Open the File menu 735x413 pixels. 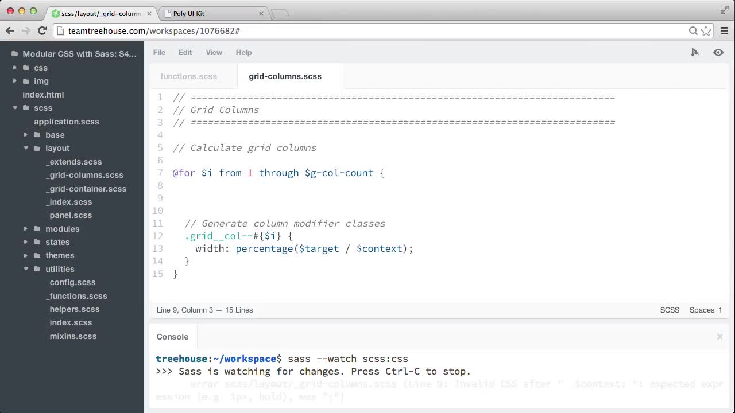tap(159, 52)
